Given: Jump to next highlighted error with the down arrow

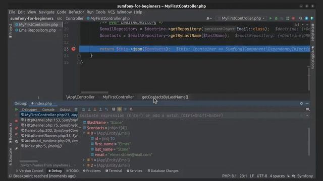Looking at the screenshot, I should tap(307, 25).
